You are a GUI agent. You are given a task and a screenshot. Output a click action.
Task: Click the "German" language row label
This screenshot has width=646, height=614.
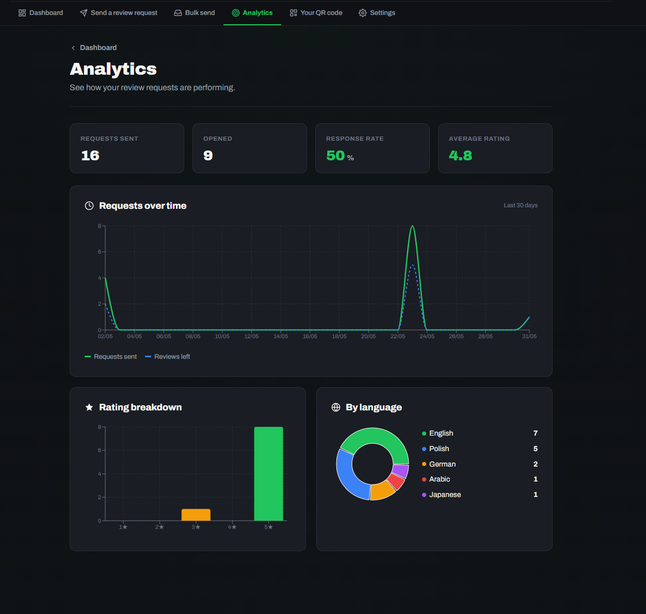[x=443, y=464]
